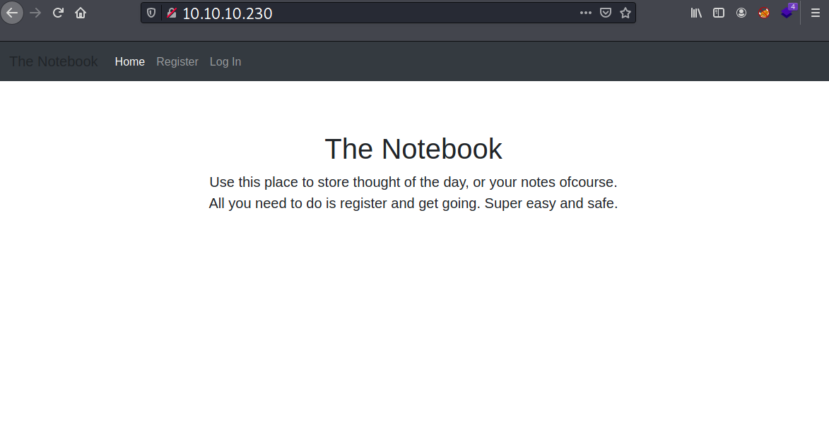Viewport: 829px width, 431px height.
Task: Click the forward navigation arrow
Action: click(x=35, y=13)
